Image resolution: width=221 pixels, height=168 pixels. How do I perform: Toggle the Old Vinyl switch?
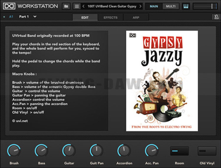tap(207, 151)
